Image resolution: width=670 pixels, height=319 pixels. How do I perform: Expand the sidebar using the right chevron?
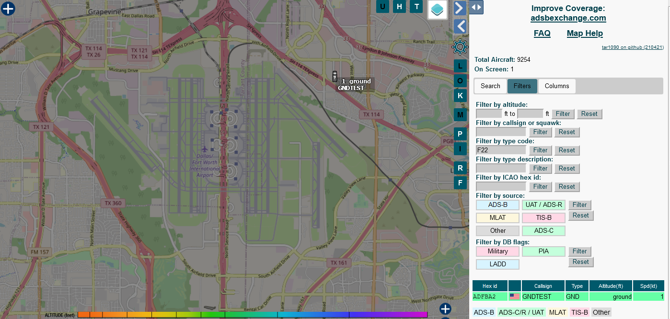[460, 8]
